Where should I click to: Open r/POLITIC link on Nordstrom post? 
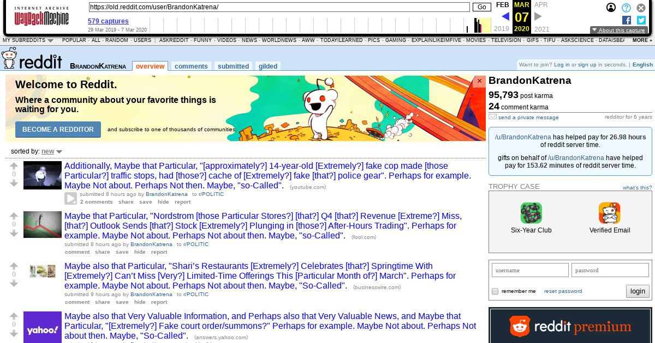tap(195, 244)
